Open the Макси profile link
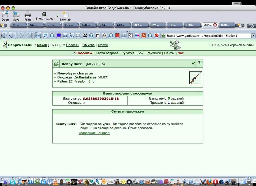This screenshot has height=186, width=256. [42, 45]
